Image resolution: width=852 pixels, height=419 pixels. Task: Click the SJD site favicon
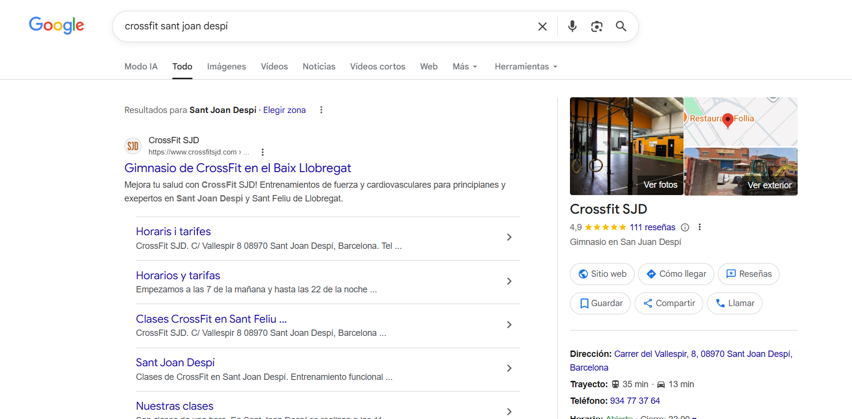coord(133,146)
